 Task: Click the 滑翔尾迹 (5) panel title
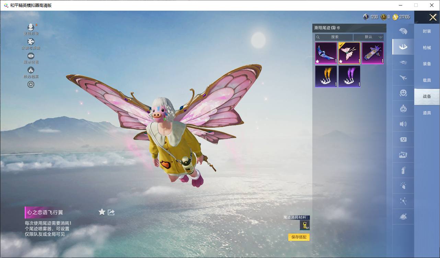click(325, 28)
